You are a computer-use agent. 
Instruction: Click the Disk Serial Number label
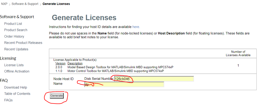click(99, 79)
